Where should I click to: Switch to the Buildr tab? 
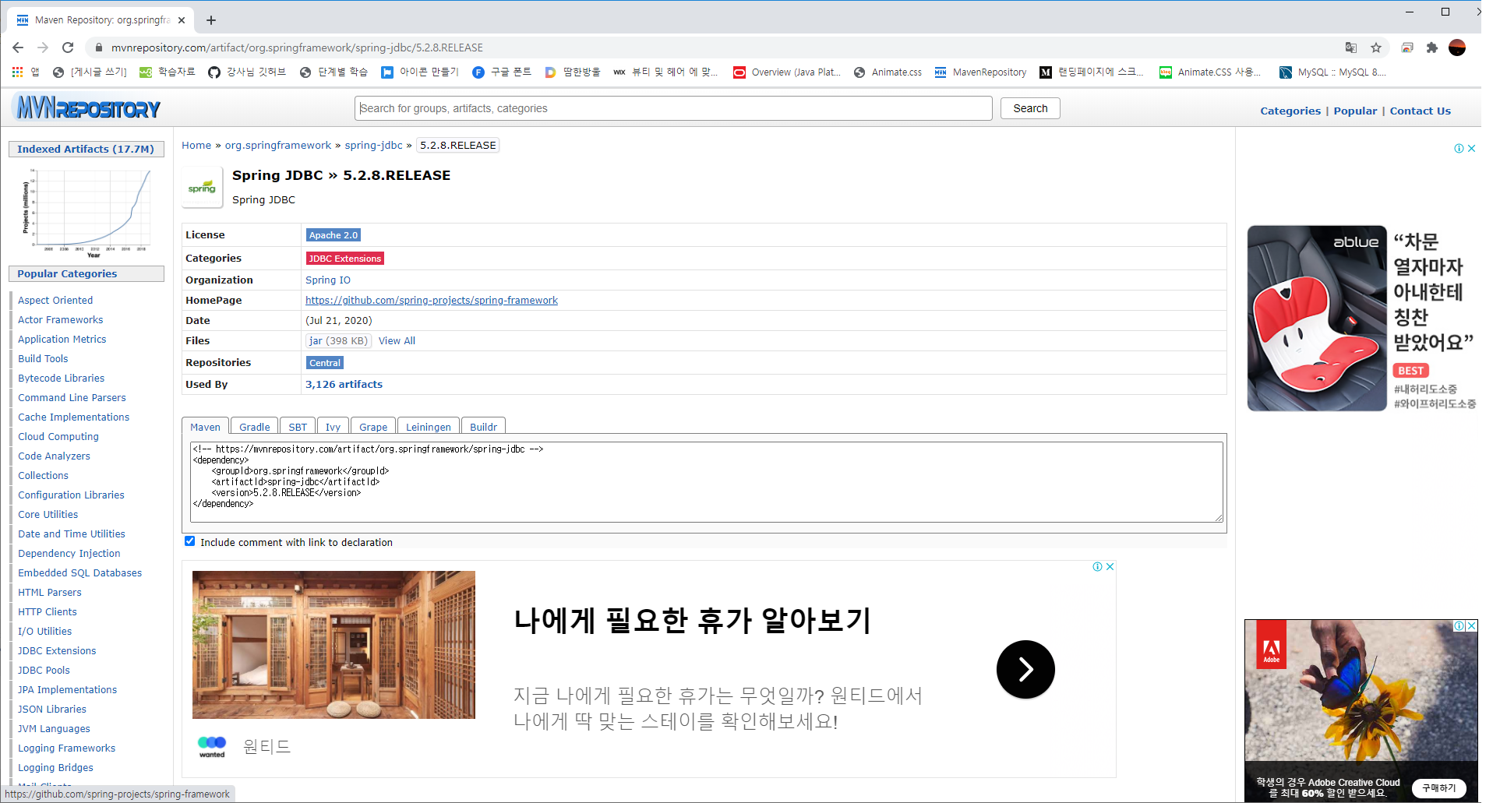pos(483,427)
